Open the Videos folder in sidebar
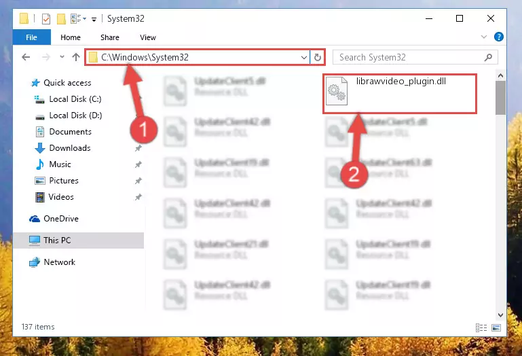Image resolution: width=522 pixels, height=356 pixels. pos(61,197)
